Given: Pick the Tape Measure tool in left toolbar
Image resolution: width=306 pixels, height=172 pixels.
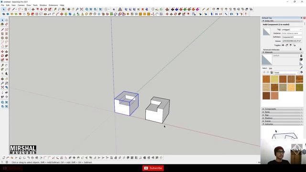Looking at the screenshot, I should coord(2,65).
